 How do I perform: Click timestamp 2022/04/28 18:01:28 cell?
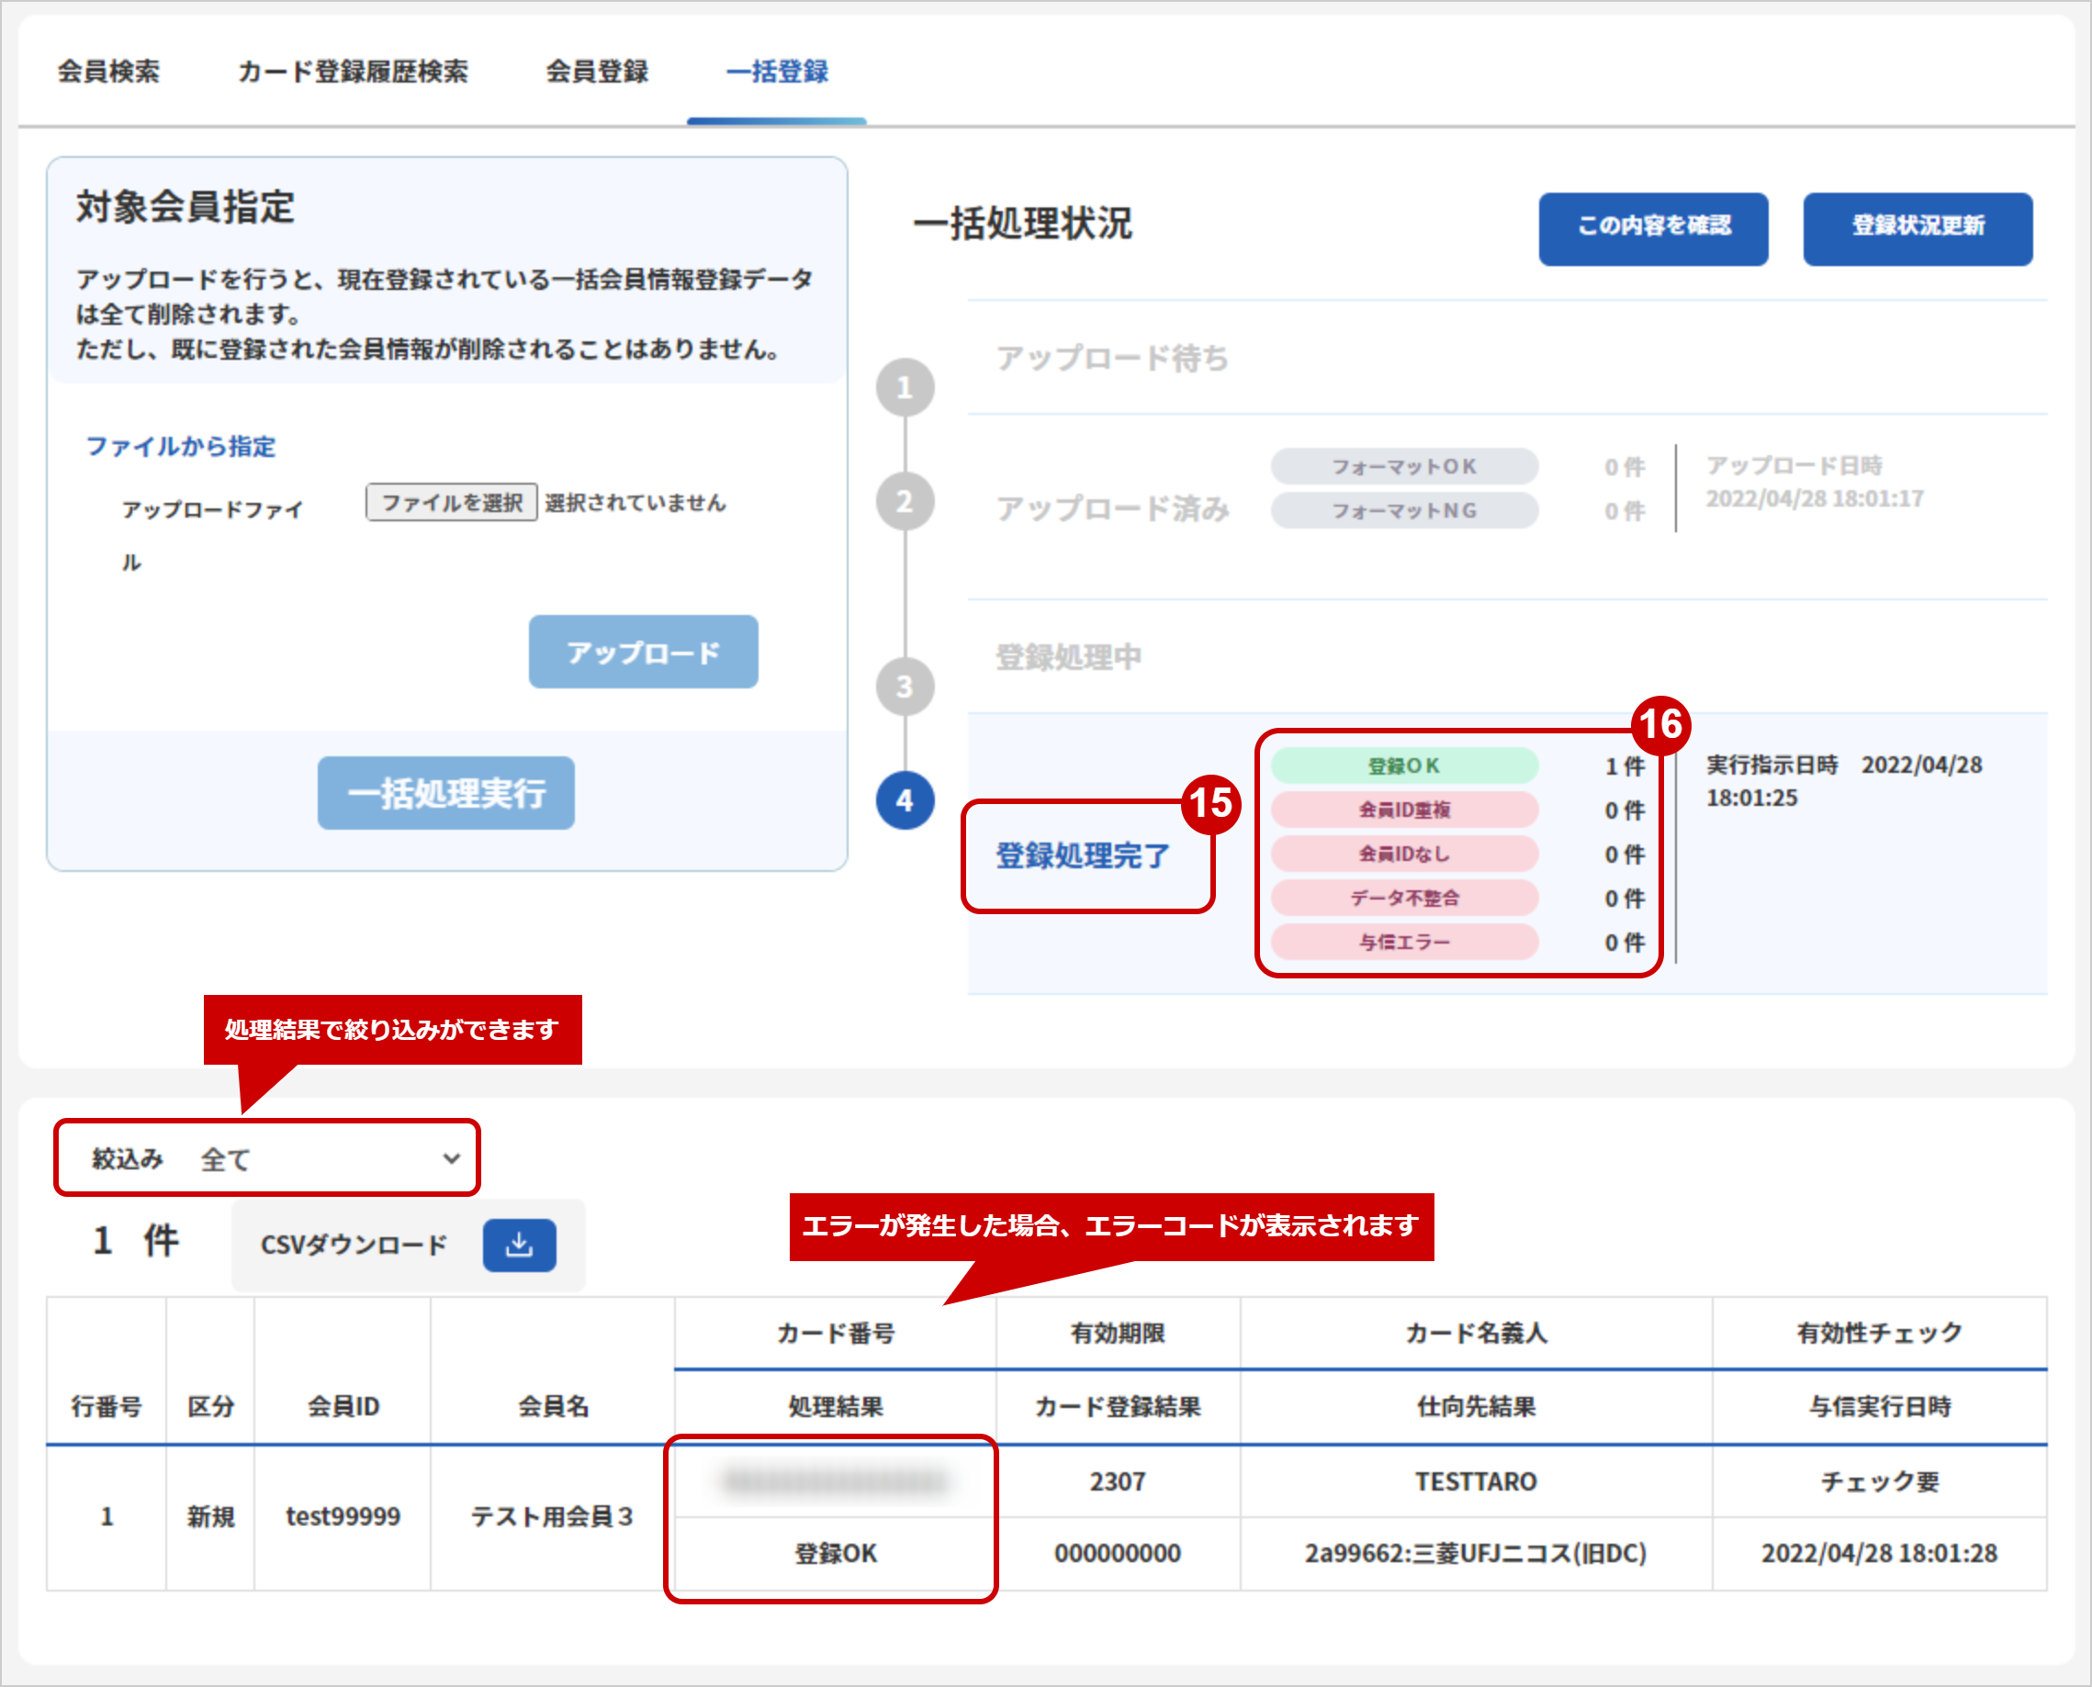(x=1879, y=1554)
